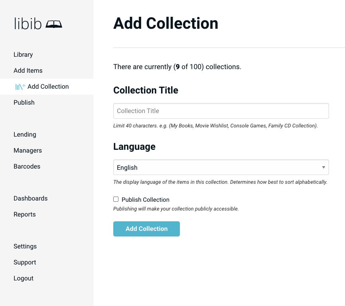Open the Language dropdown arrow
Screen dimensions: 345x306
pyautogui.click(x=323, y=167)
